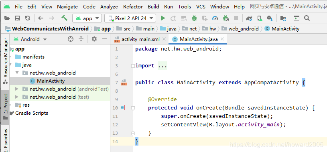This screenshot has width=327, height=152.
Task: Click the Collapse All icon in Project panel
Action: click(x=81, y=39)
